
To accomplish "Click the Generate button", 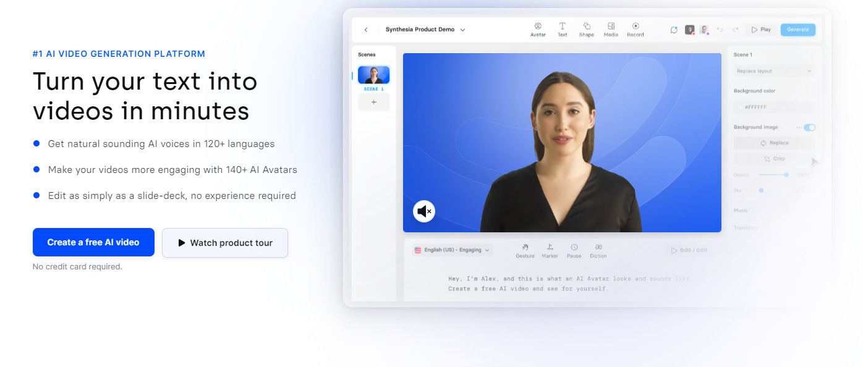I will click(x=798, y=30).
